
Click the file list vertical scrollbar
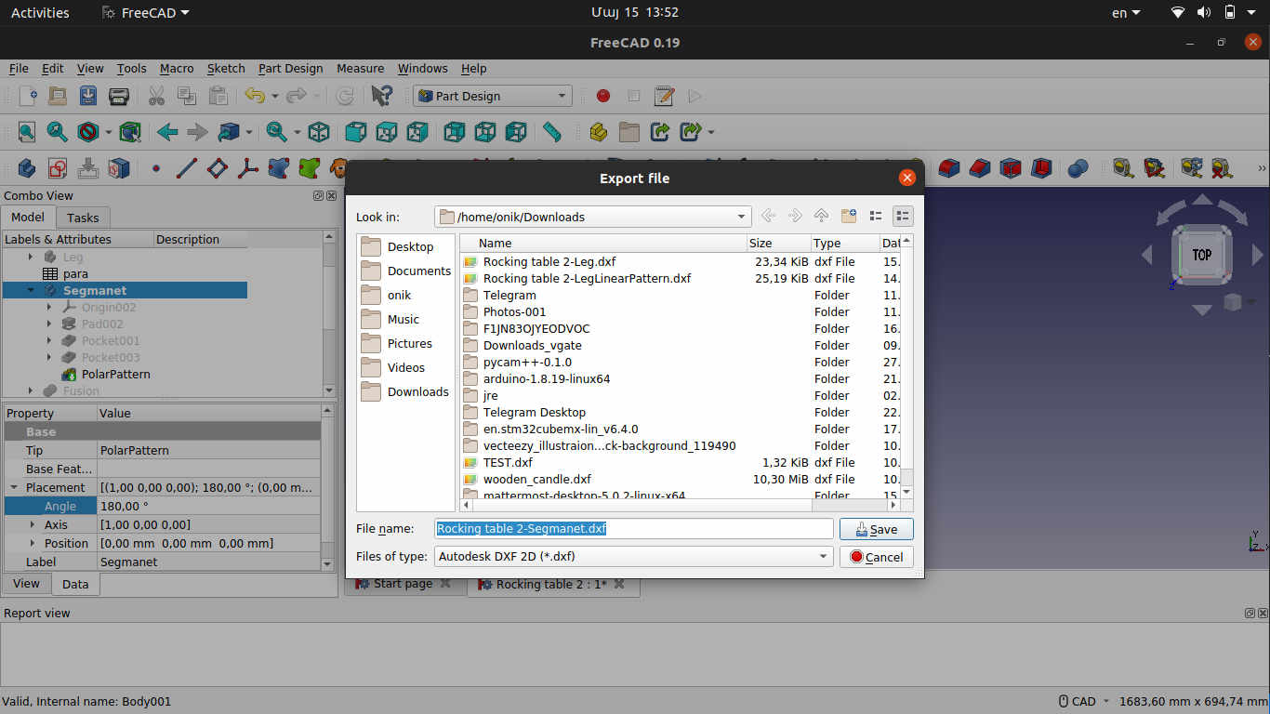tap(907, 366)
